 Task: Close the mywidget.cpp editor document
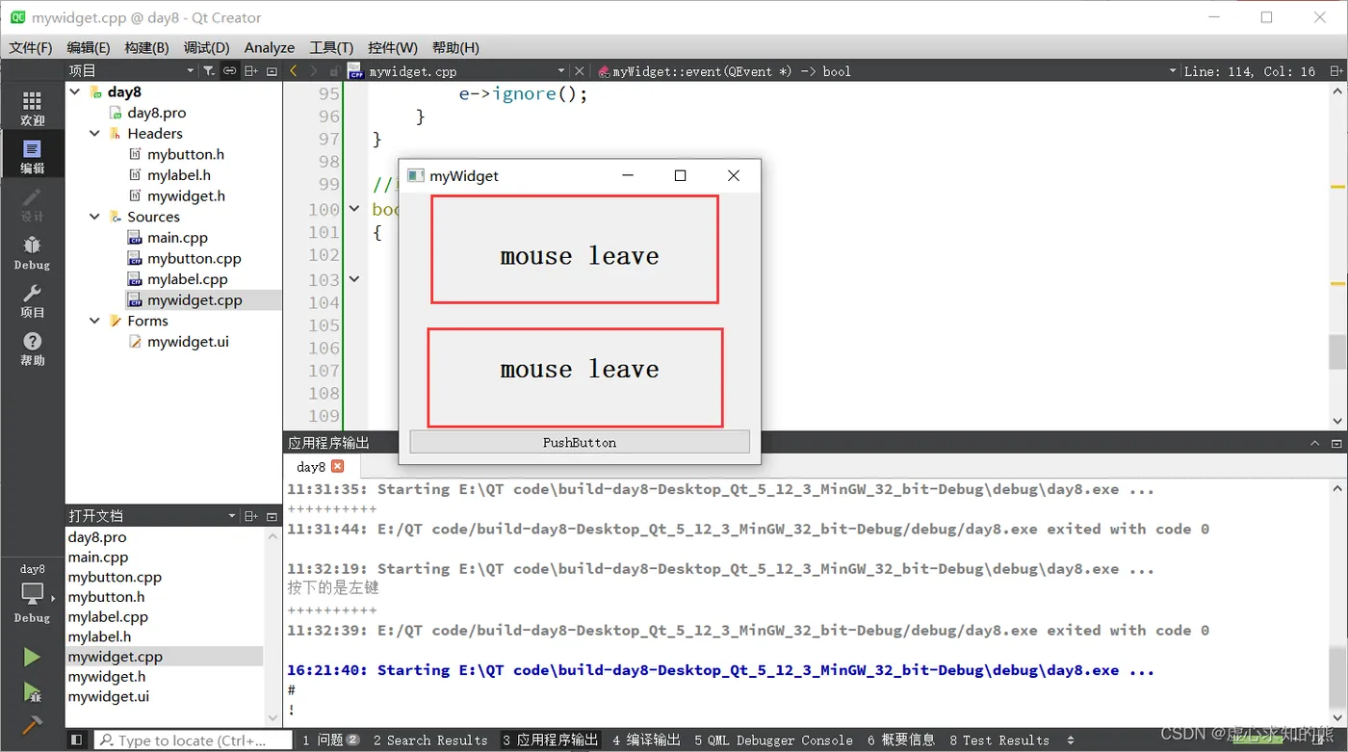pos(579,70)
